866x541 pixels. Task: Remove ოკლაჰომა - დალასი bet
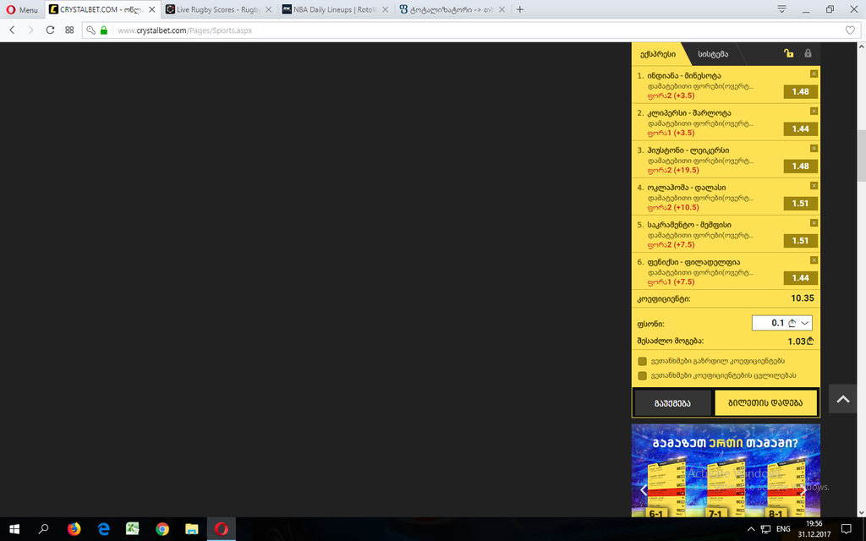(x=814, y=185)
